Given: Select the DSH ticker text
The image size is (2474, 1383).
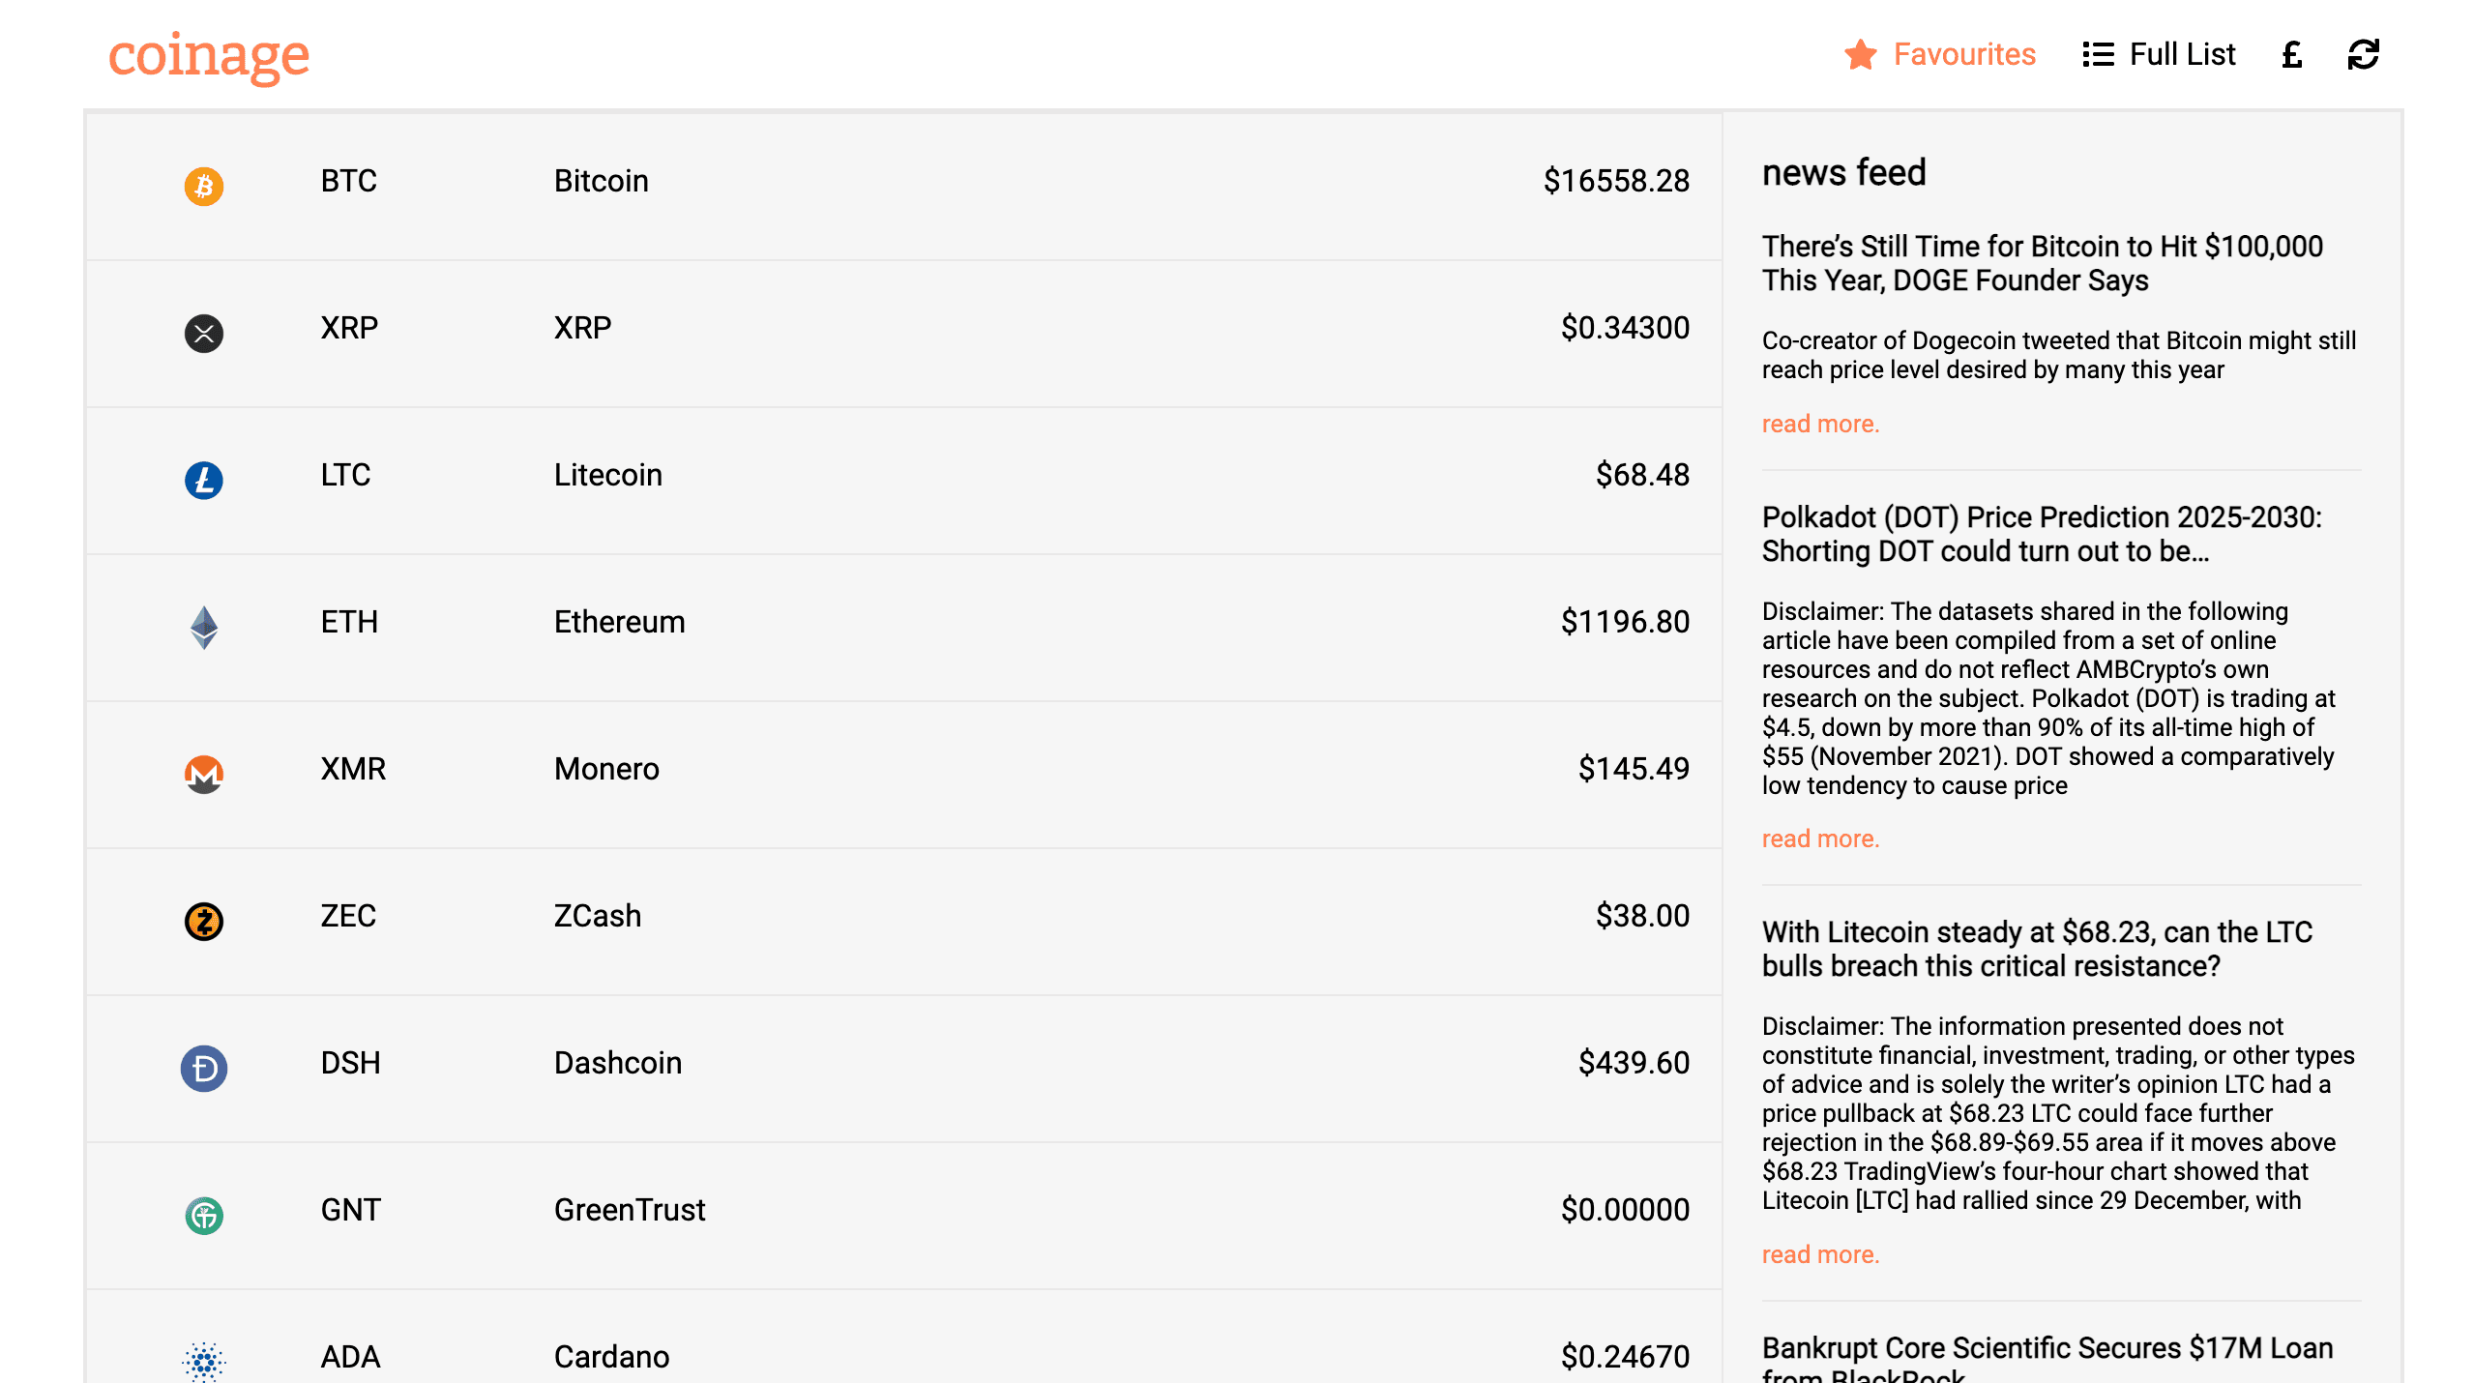Looking at the screenshot, I should 350,1063.
